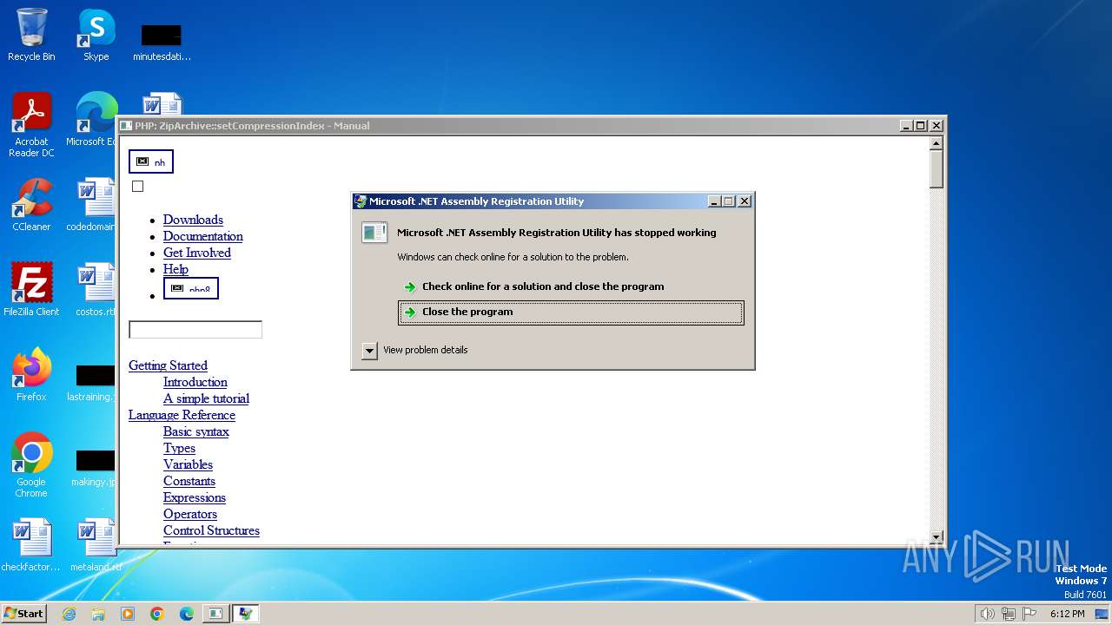
Task: Open the Start menu
Action: pyautogui.click(x=23, y=614)
